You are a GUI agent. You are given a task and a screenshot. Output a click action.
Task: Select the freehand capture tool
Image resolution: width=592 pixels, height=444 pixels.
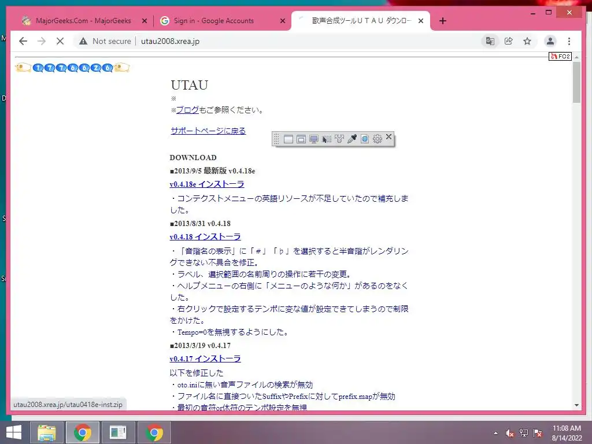pyautogui.click(x=339, y=139)
